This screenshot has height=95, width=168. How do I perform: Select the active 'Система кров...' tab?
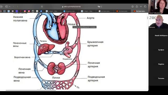[x=140, y=11]
